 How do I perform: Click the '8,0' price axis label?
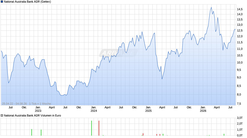click(x=239, y=94)
